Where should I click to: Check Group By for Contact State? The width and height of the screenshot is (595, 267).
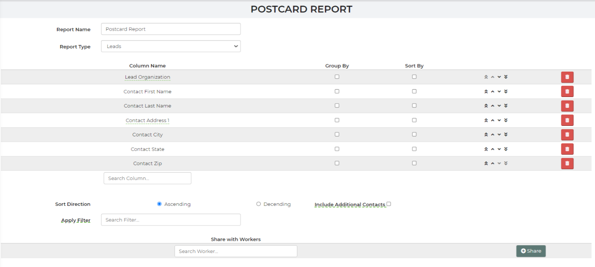point(337,149)
